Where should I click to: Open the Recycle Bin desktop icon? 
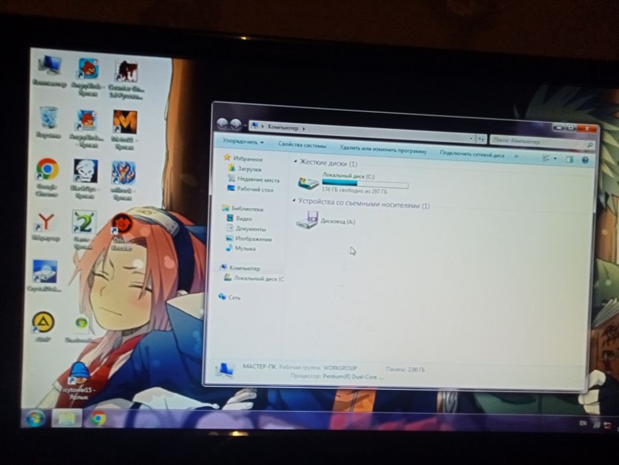pyautogui.click(x=48, y=123)
